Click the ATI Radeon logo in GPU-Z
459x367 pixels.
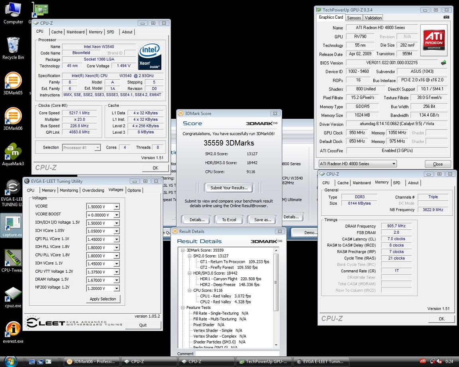click(434, 40)
